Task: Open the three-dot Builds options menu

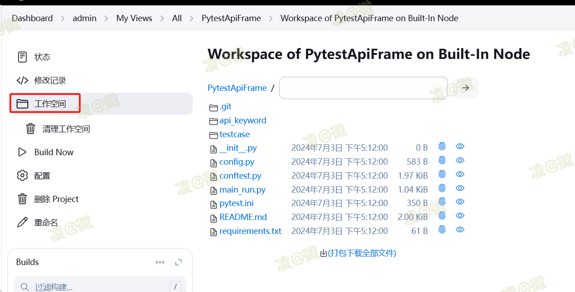Action: point(160,262)
